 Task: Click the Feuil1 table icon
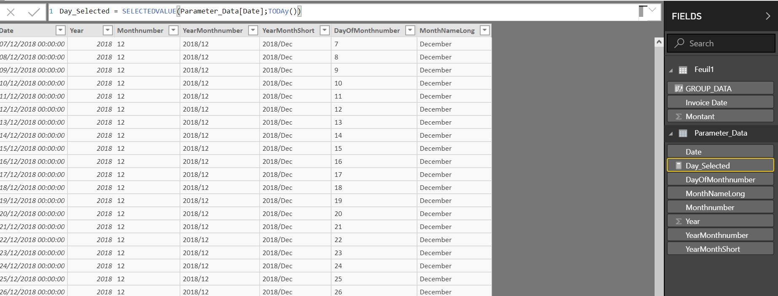click(683, 70)
